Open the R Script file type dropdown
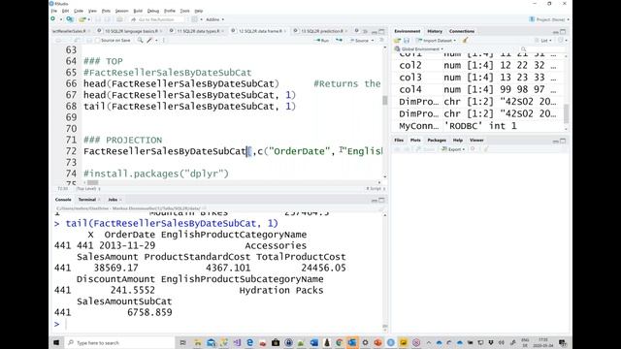Image resolution: width=621 pixels, height=349 pixels. click(x=376, y=189)
